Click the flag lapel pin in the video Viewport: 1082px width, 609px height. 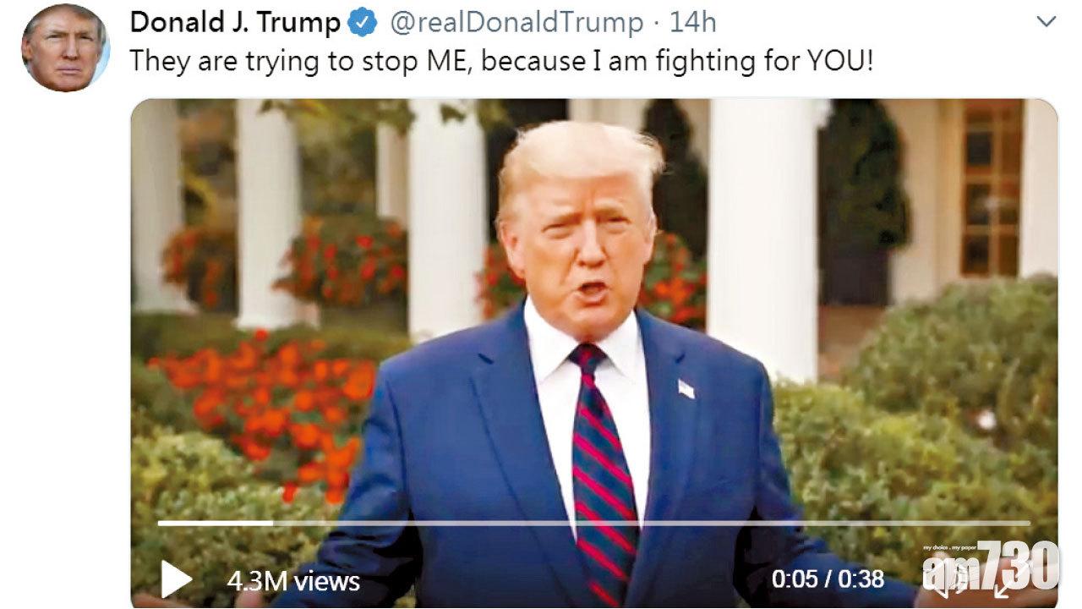tap(686, 388)
